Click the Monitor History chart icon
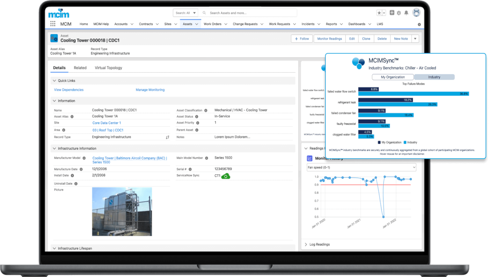Image resolution: width=489 pixels, height=277 pixels. coord(309,158)
